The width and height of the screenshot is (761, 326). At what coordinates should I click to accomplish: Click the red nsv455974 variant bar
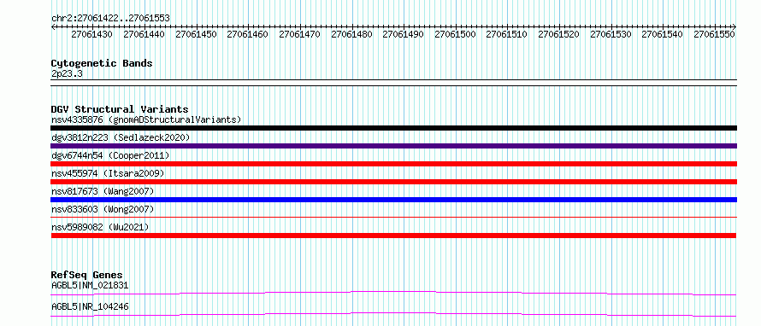393,182
